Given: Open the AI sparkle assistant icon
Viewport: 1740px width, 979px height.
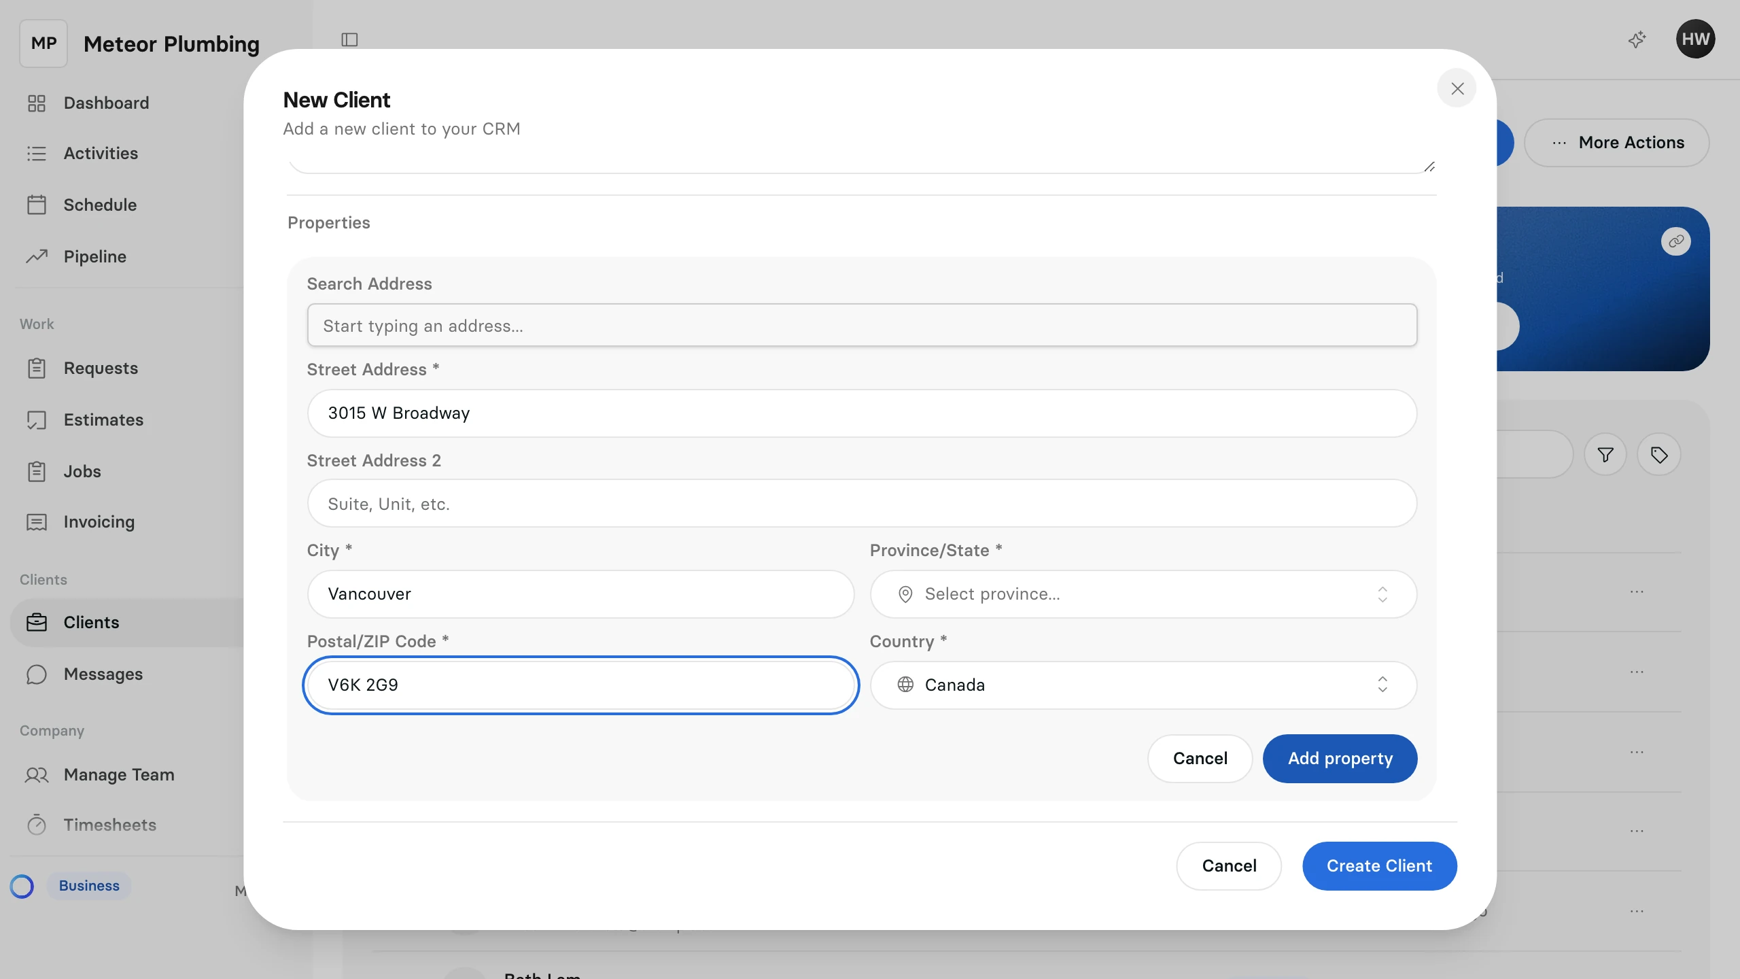Looking at the screenshot, I should point(1637,39).
